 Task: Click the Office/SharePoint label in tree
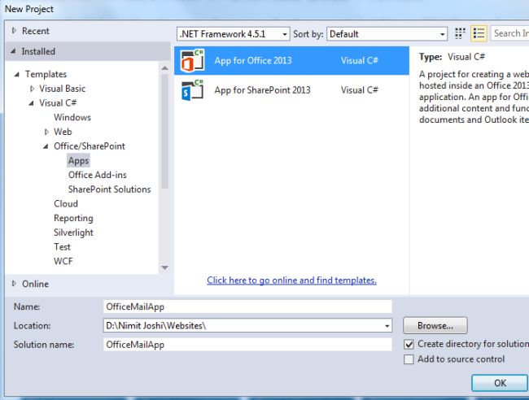(90, 146)
